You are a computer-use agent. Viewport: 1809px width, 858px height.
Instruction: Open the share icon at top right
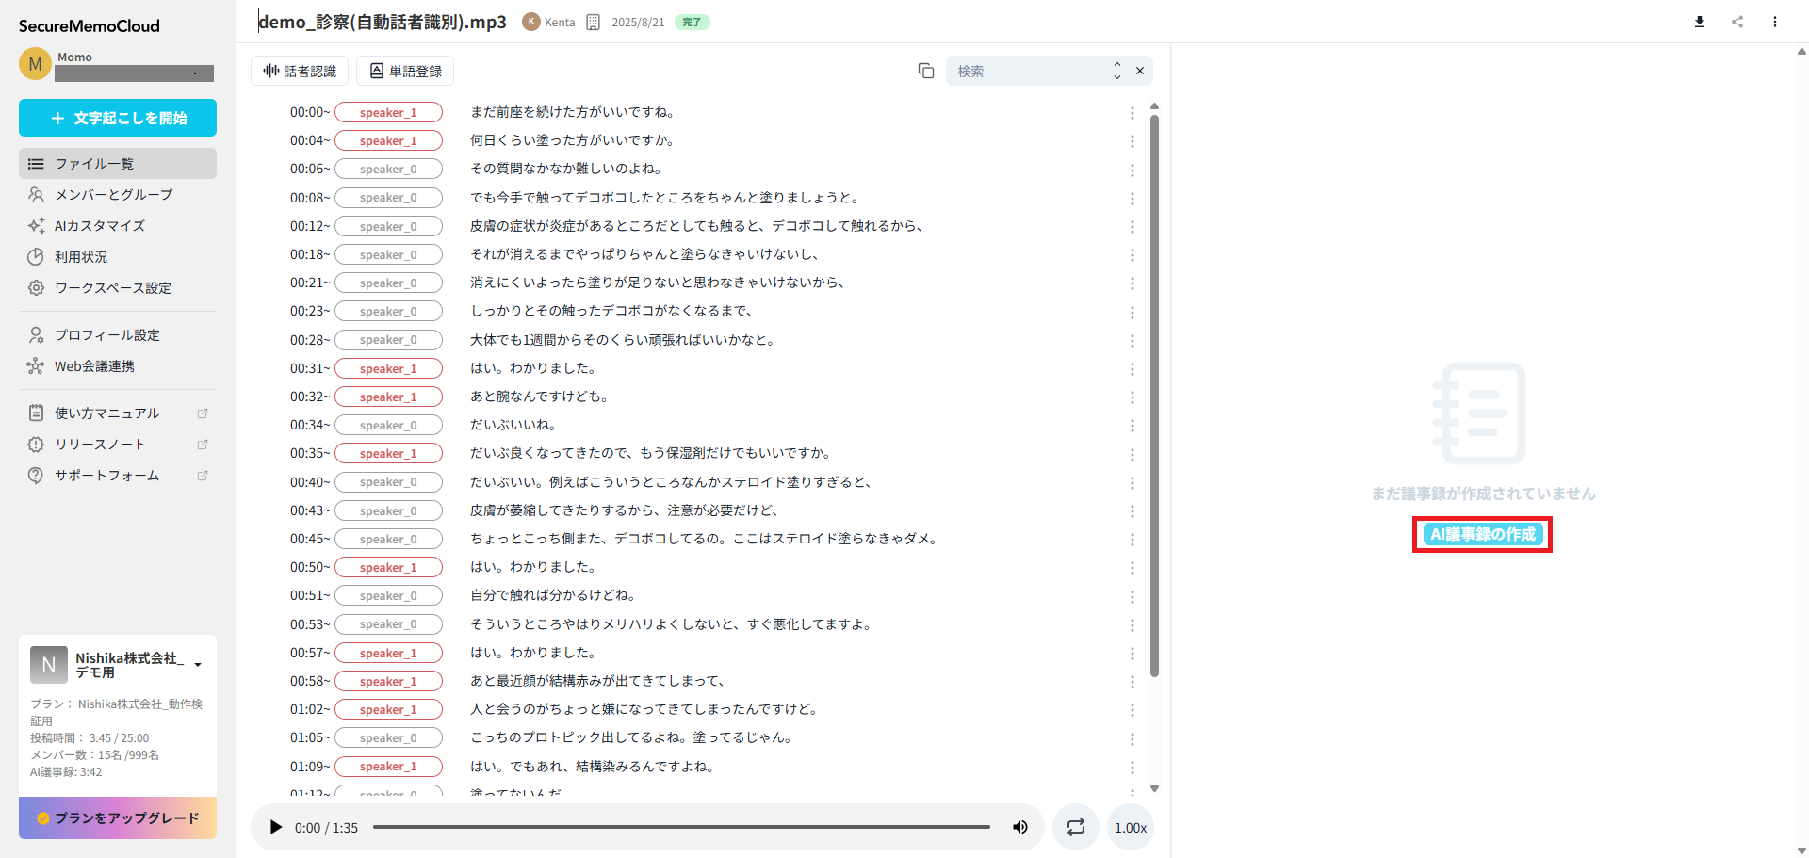(1736, 21)
